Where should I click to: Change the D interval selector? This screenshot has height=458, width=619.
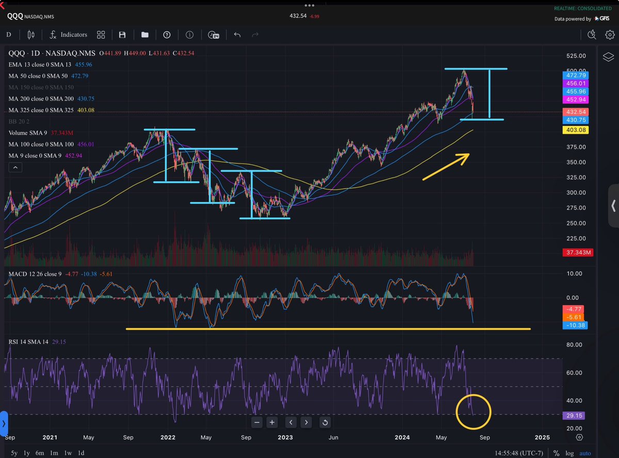[x=9, y=35]
